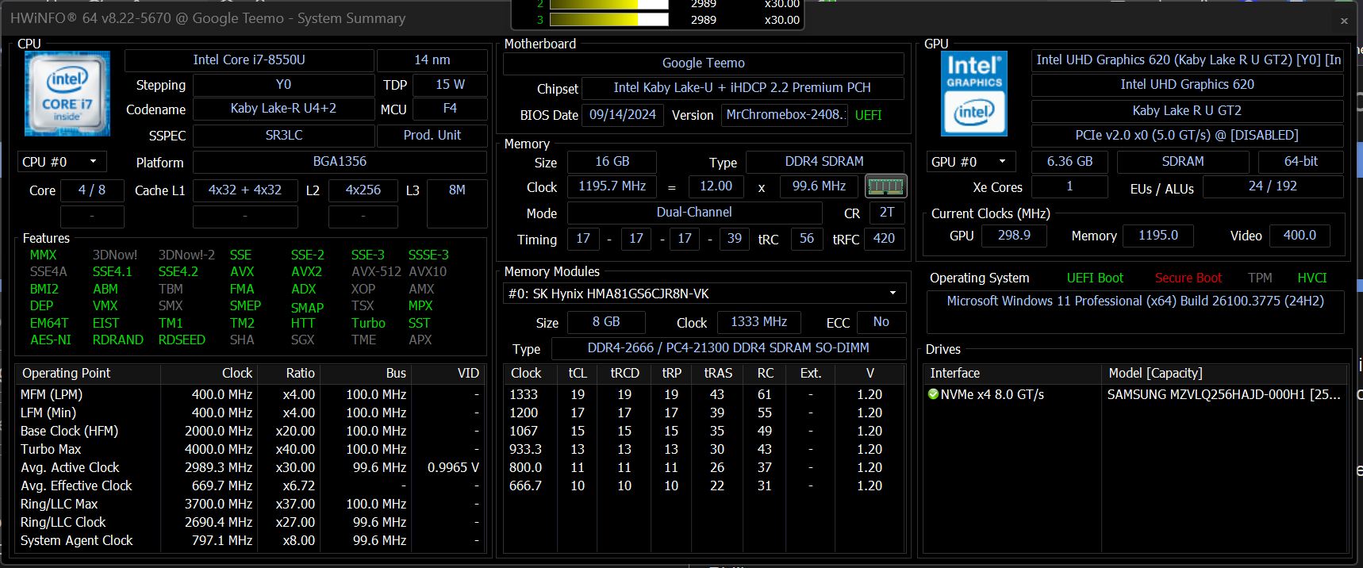
Task: Click the tRC value 56
Action: (x=807, y=239)
